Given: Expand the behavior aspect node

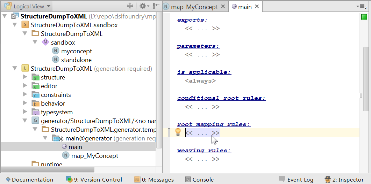Looking at the screenshot, I should (x=25, y=103).
